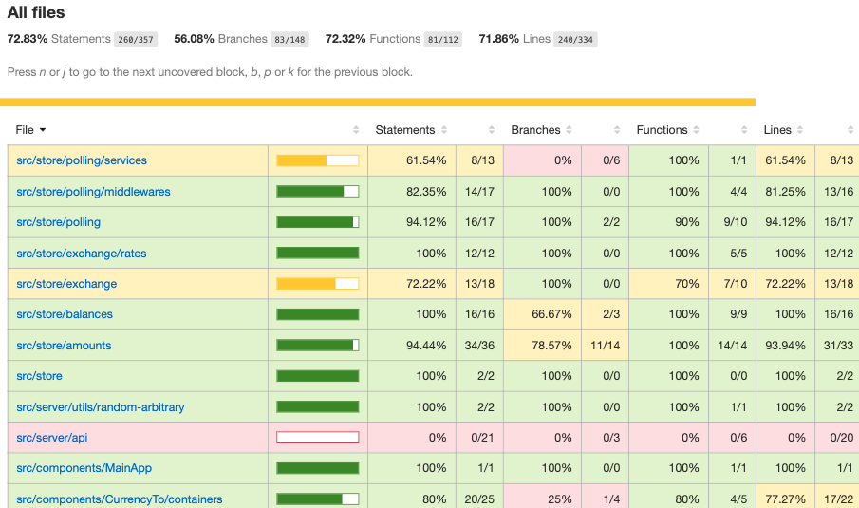Open the src/store/polling folder link

point(59,222)
